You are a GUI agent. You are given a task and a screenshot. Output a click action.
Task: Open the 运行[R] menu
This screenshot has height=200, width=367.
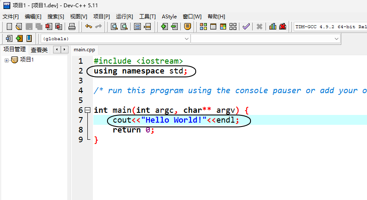125,17
